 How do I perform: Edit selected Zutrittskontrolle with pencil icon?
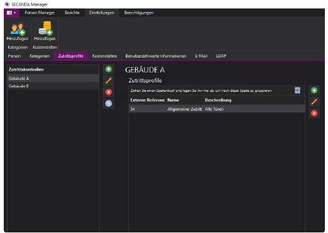(108, 81)
